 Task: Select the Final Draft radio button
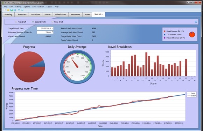(x=52, y=22)
